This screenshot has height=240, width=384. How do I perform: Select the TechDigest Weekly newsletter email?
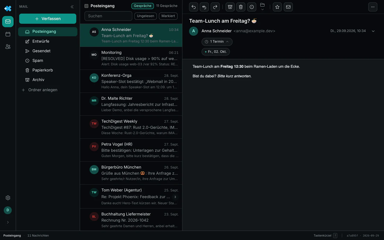[x=131, y=127]
